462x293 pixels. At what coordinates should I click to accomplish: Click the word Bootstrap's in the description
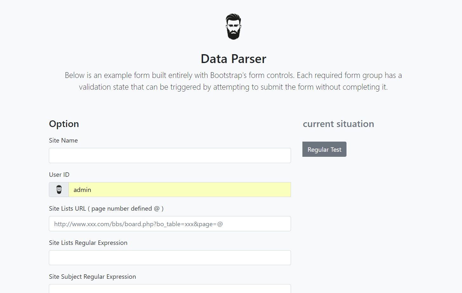pyautogui.click(x=228, y=75)
